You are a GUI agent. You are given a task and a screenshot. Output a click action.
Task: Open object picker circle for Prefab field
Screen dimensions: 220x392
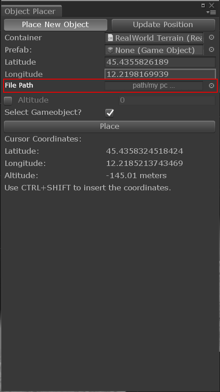[211, 49]
